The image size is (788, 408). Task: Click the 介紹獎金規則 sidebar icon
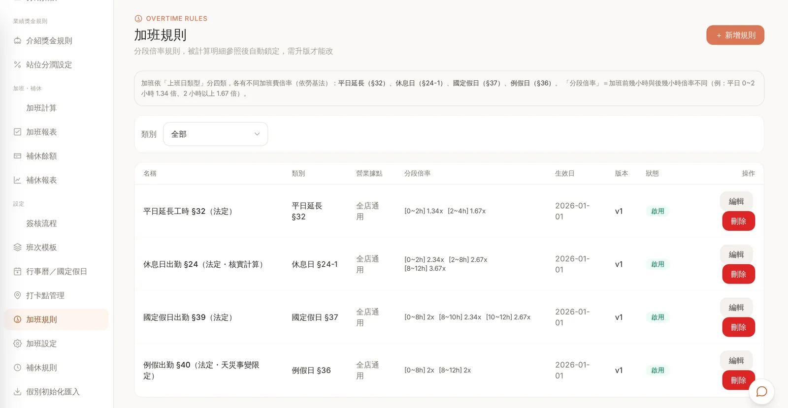pos(17,41)
